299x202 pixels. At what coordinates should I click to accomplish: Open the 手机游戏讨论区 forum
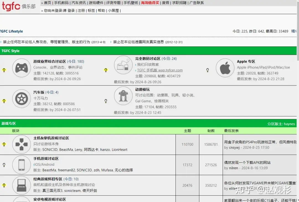46,158
